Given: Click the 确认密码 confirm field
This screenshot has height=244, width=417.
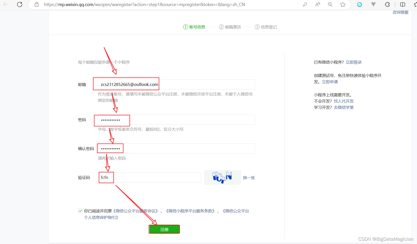Looking at the screenshot, I should (176, 149).
